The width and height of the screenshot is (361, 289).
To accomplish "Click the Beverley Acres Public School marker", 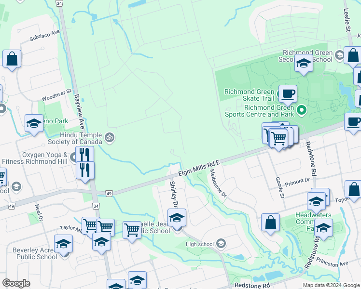I will (x=64, y=244).
